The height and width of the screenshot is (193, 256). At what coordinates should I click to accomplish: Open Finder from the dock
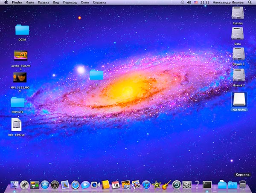point(15,185)
